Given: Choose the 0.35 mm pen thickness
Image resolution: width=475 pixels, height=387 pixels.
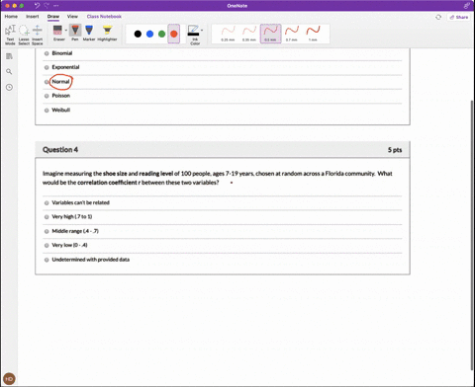Looking at the screenshot, I should (x=249, y=34).
